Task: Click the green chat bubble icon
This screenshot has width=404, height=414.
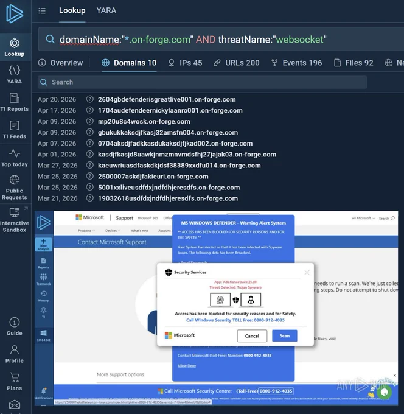Action: pyautogui.click(x=385, y=392)
